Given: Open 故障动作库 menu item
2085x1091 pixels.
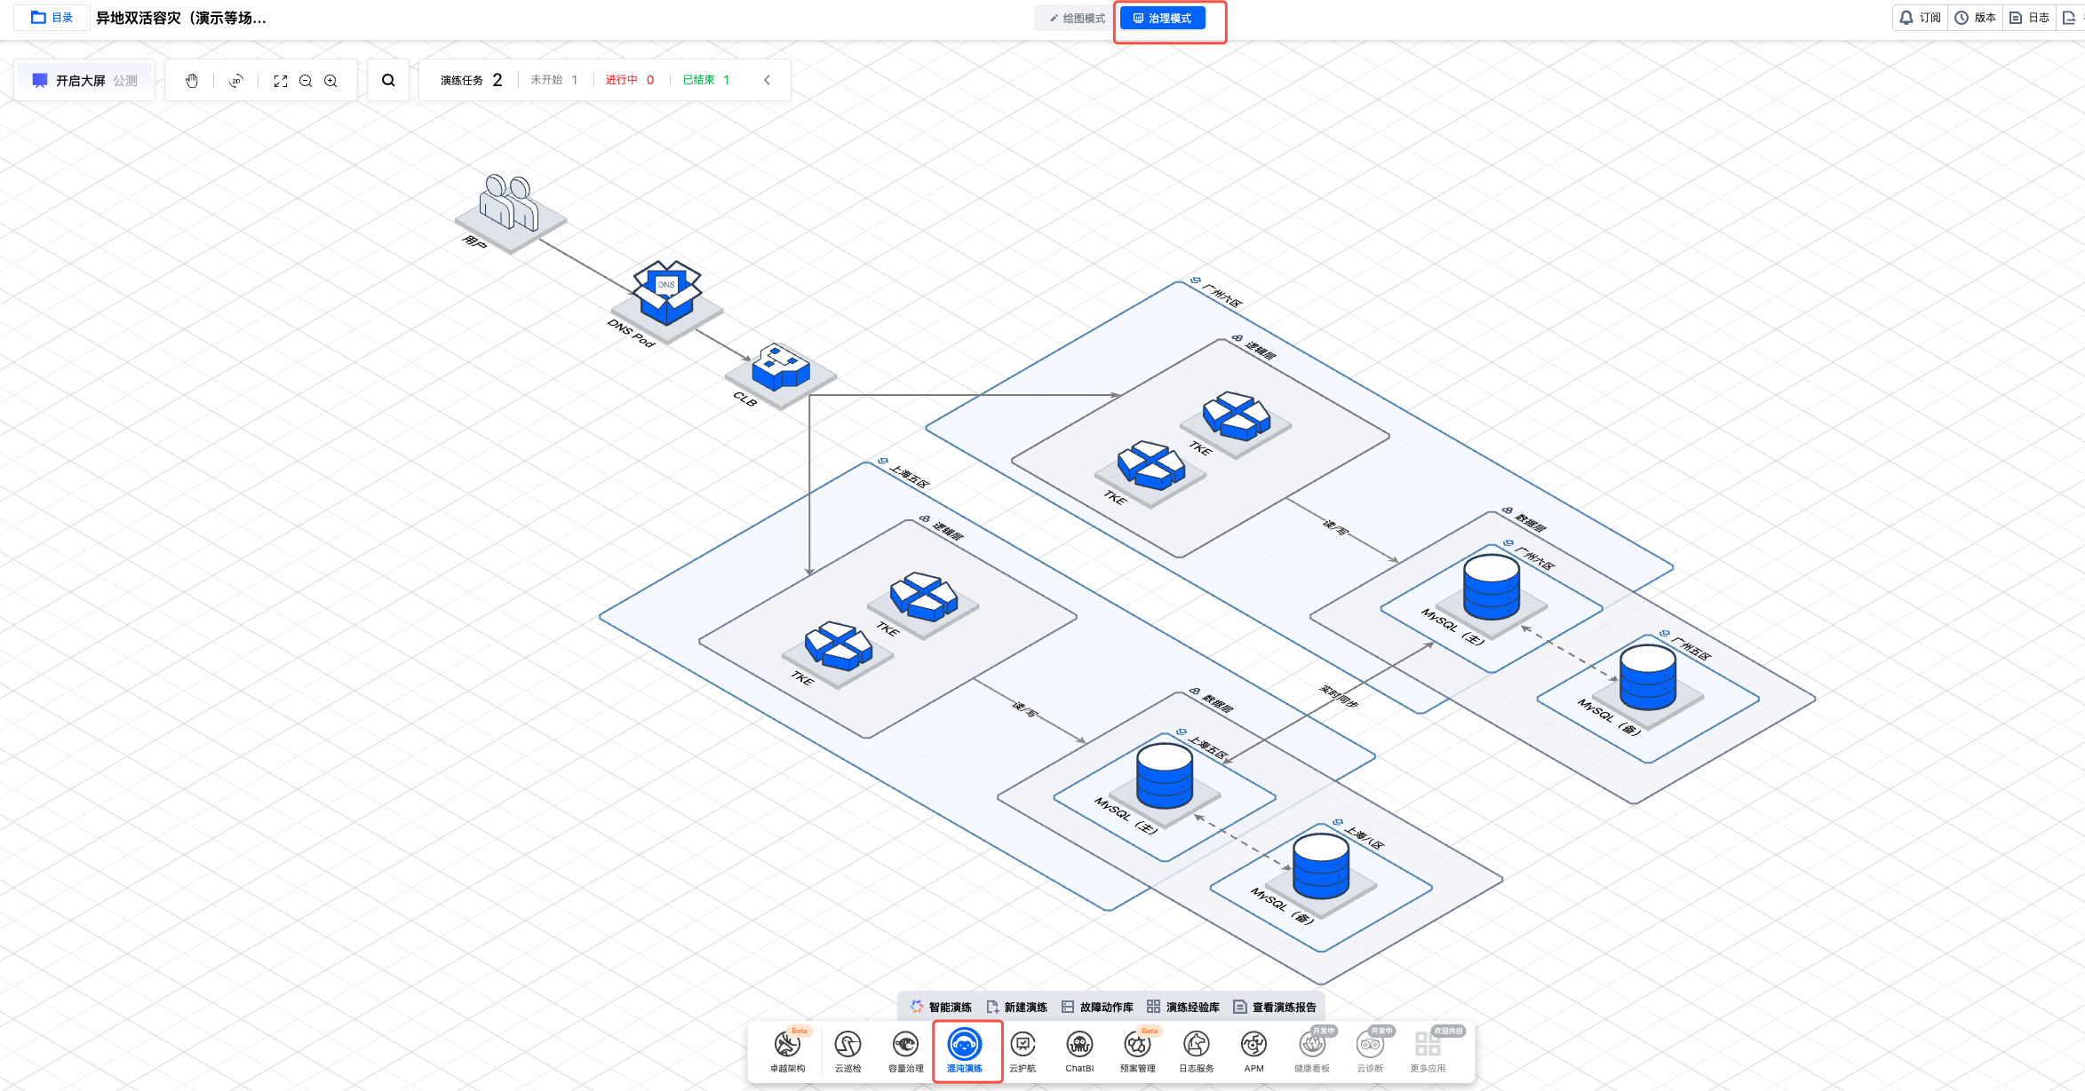Looking at the screenshot, I should pyautogui.click(x=1098, y=1007).
